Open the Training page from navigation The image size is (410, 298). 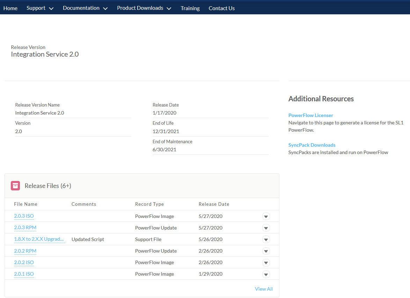pyautogui.click(x=190, y=8)
